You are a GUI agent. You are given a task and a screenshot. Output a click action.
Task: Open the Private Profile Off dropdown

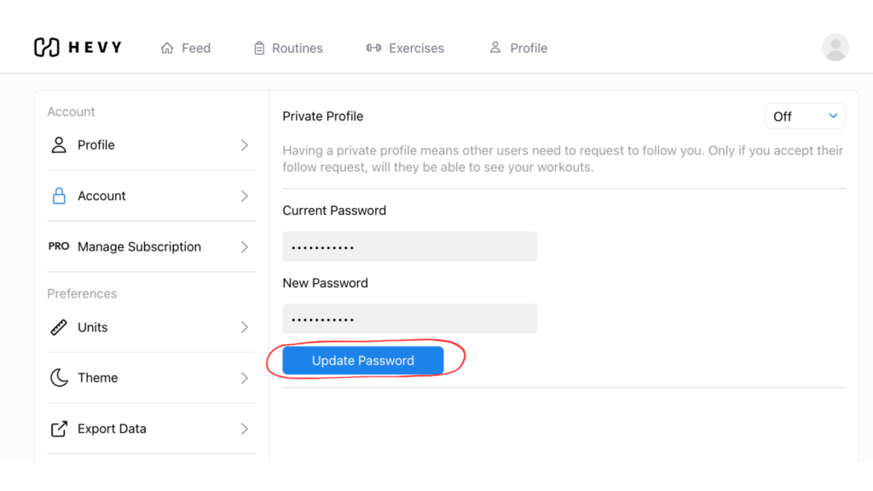(805, 116)
